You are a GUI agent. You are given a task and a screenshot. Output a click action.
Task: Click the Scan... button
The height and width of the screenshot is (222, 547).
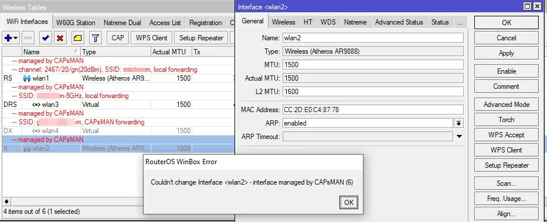click(506, 183)
